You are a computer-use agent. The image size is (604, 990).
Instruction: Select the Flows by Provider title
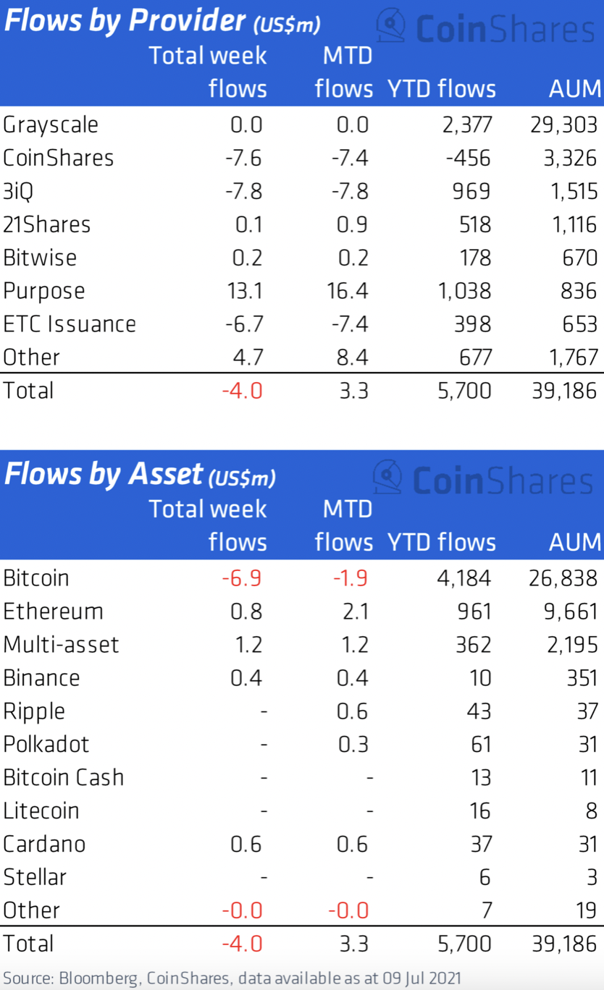(x=162, y=21)
